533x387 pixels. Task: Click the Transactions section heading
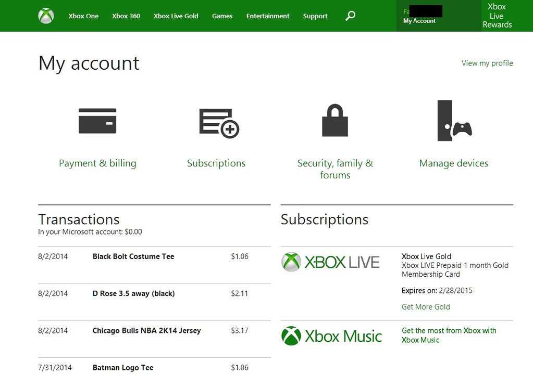[79, 220]
